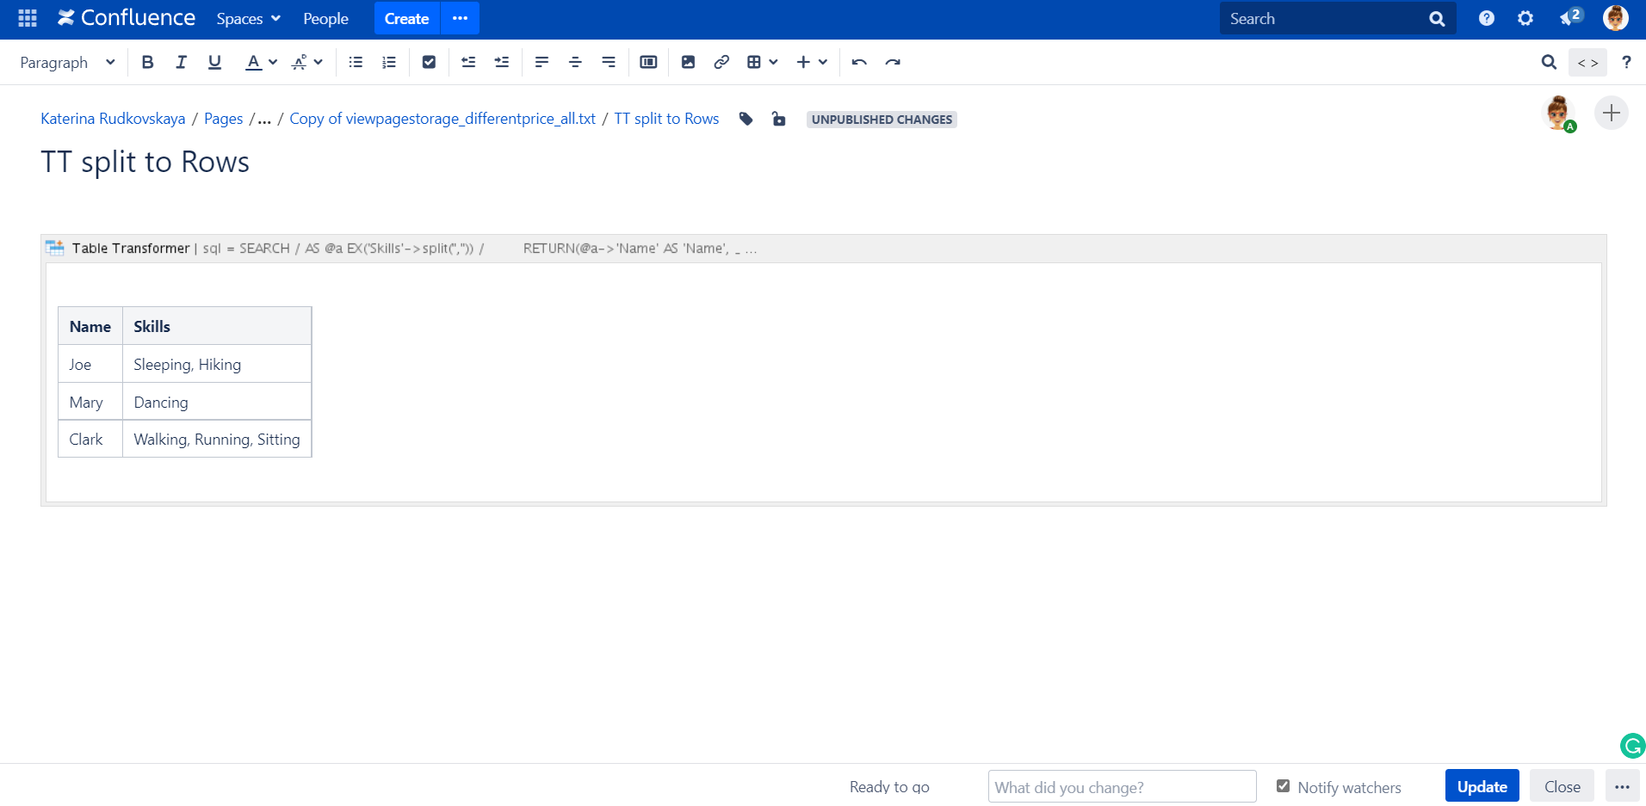The width and height of the screenshot is (1646, 806).
Task: Open the Katerina Rudkovskaya breadcrumb link
Action: click(x=113, y=119)
